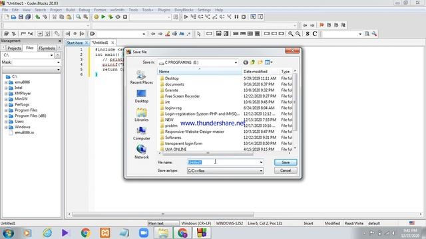Viewport: 426px width, 239px height.
Task: Open the File name dropdown arrow
Action: tap(261, 162)
